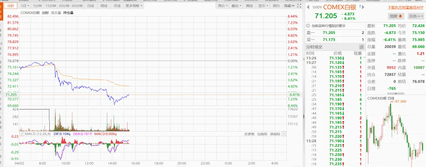Open the 5日 dropdown
The image size is (426, 167).
pyautogui.click(x=25, y=6)
